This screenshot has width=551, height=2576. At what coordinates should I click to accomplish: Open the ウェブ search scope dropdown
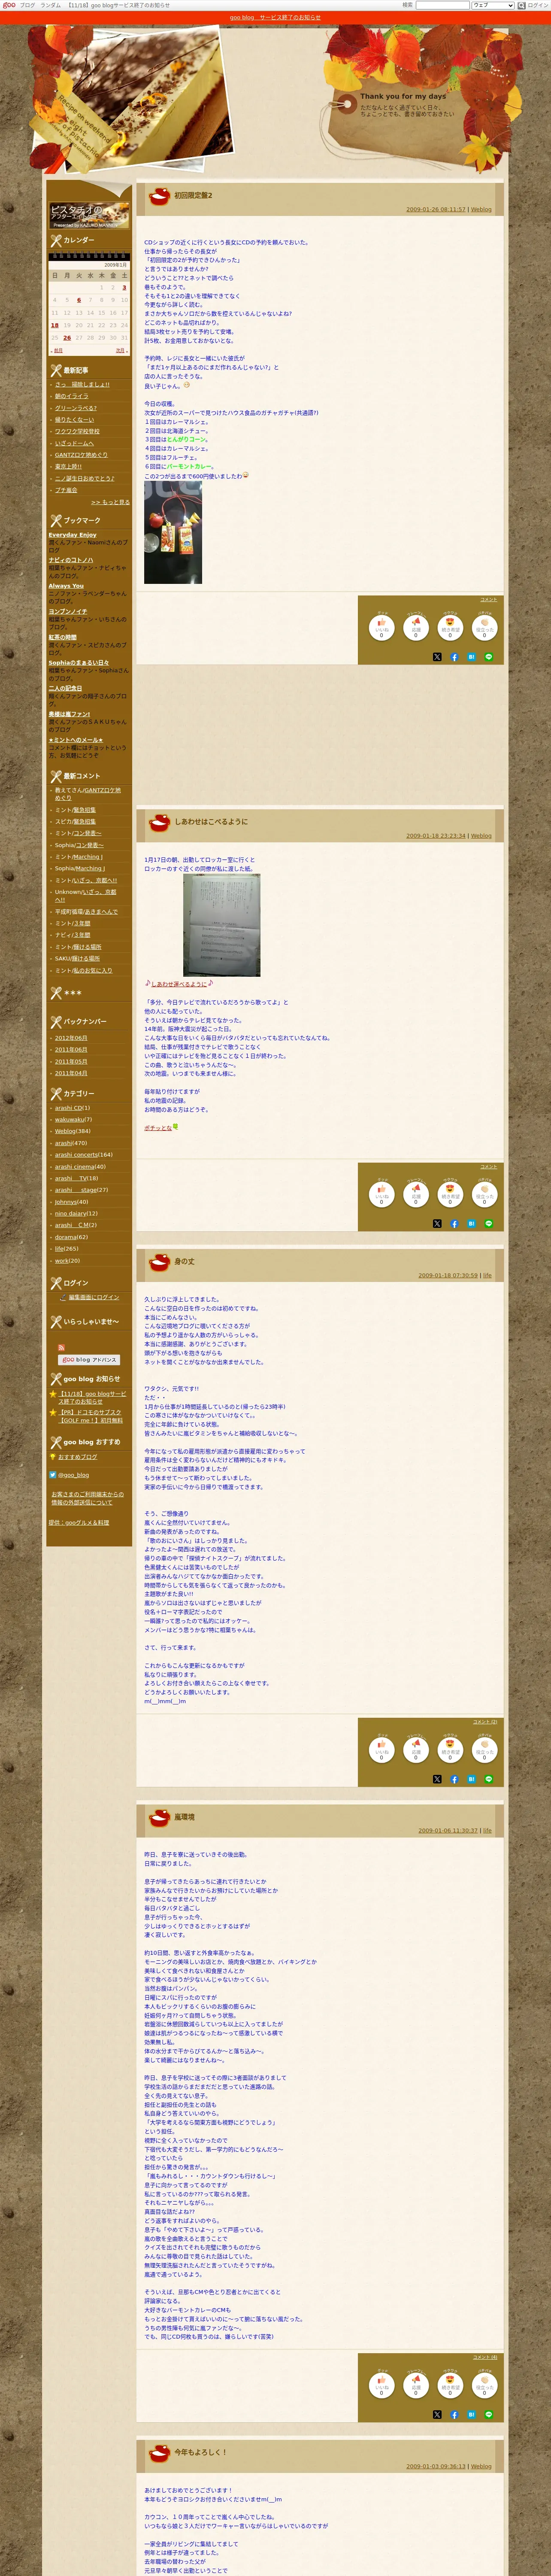click(493, 5)
